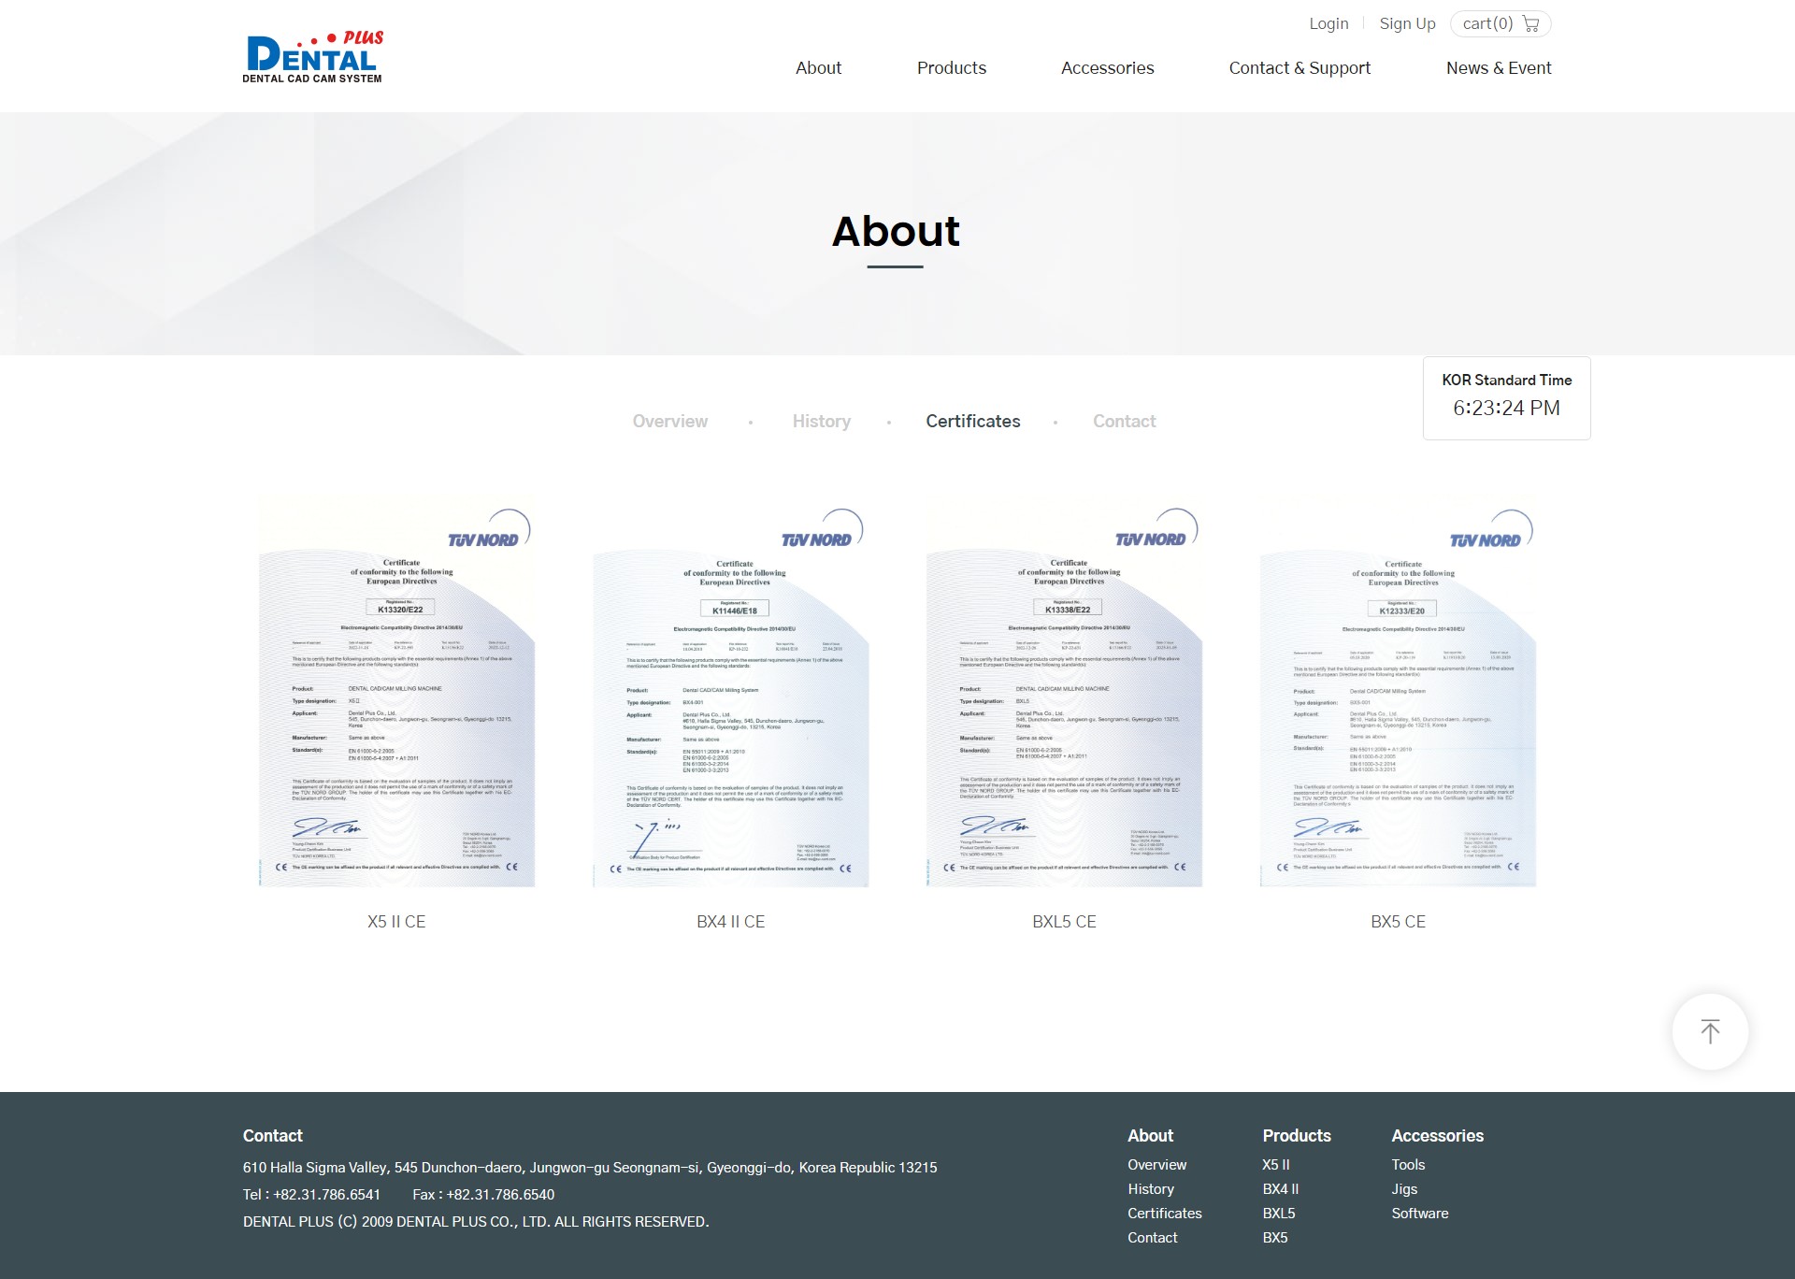Viewport: 1795px width, 1279px height.
Task: Click the footer copyright notice text
Action: 476,1221
